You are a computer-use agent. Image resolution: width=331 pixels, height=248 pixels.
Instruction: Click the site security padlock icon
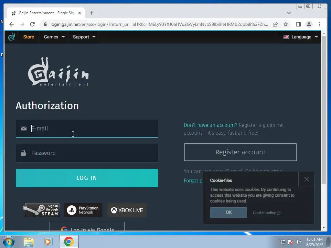[45, 24]
